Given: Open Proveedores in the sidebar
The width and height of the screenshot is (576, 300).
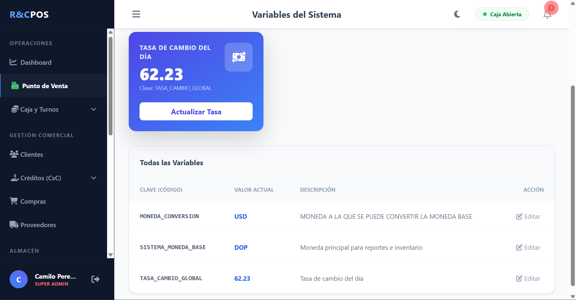Looking at the screenshot, I should [54, 225].
